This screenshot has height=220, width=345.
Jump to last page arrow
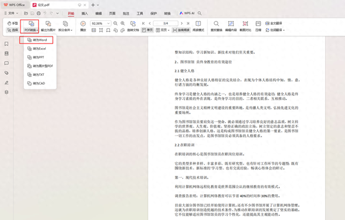[188, 23]
